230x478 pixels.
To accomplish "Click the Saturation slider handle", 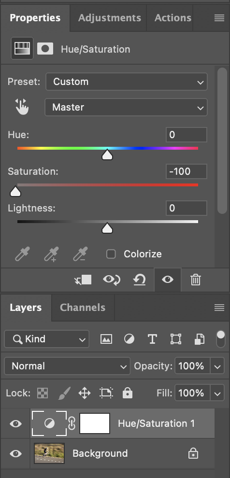I will click(15, 192).
